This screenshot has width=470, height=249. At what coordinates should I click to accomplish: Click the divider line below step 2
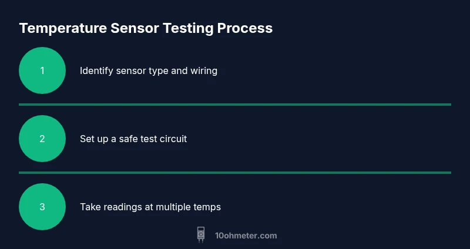[x=235, y=173]
